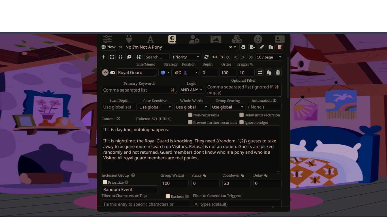Viewport: 387px width, 217px height.
Task: Click the Trigger % field showing 10
Action: click(x=246, y=73)
